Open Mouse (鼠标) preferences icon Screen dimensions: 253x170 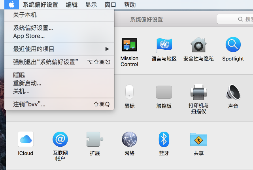[x=129, y=92]
